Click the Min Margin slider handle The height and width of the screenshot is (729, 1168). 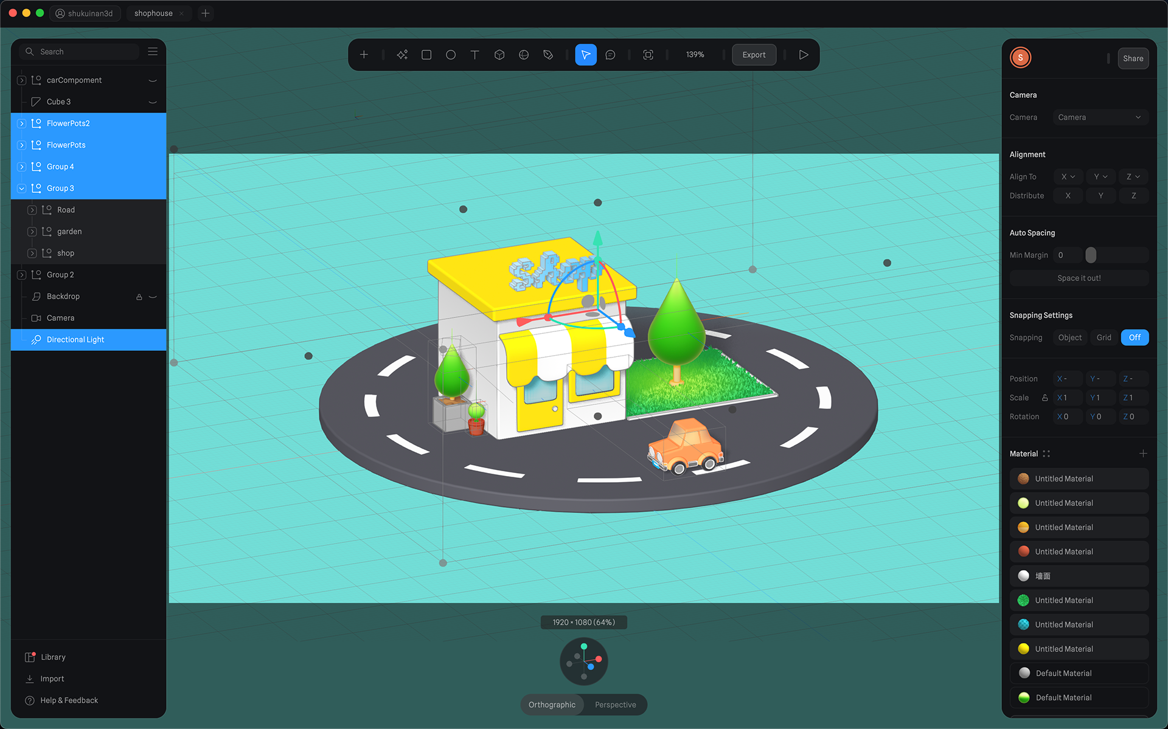click(1091, 255)
